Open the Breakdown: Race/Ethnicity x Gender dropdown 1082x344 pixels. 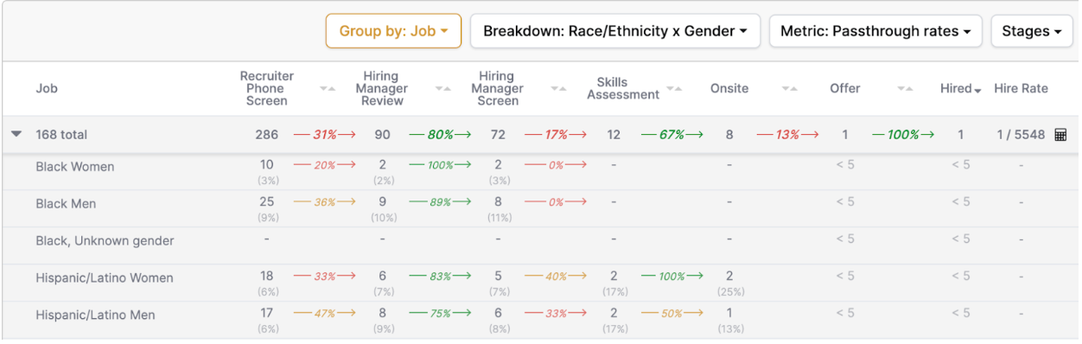(615, 31)
